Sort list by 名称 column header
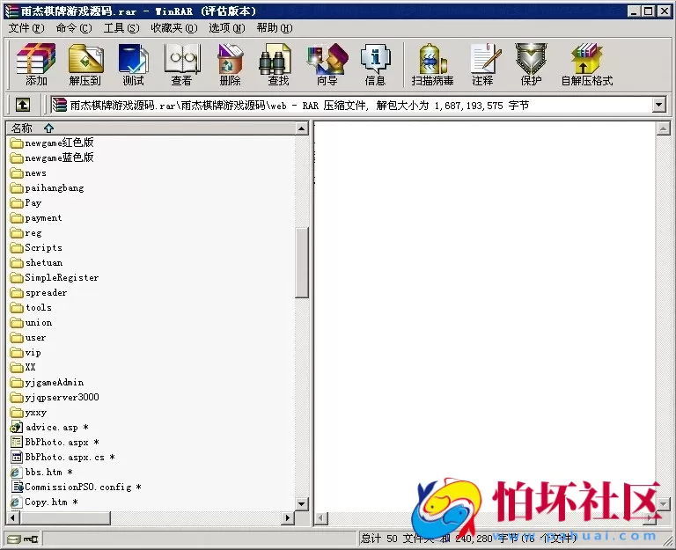Screen dimensions: 676x550 (22, 128)
